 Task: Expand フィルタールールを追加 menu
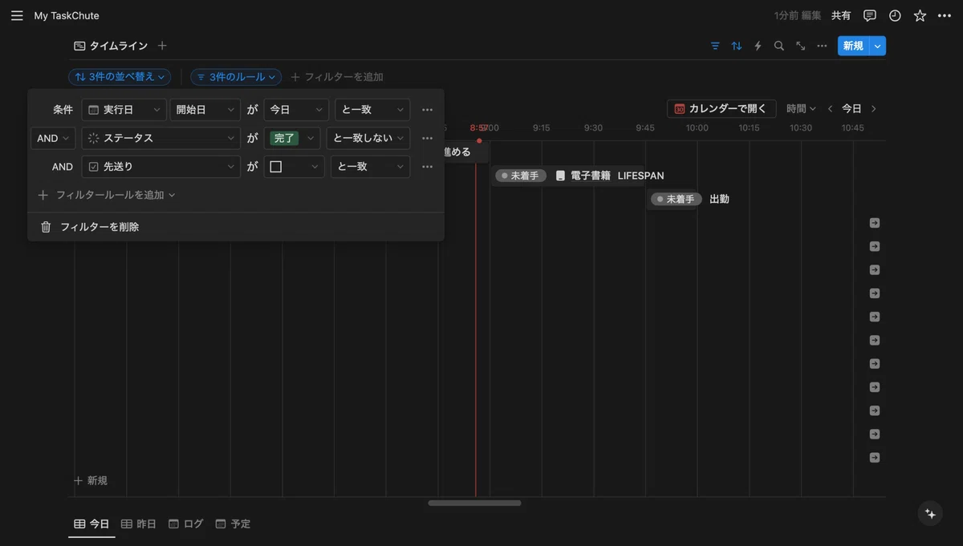pos(107,195)
